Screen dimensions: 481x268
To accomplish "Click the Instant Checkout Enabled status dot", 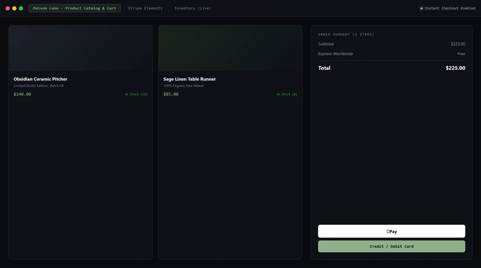I will (421, 8).
